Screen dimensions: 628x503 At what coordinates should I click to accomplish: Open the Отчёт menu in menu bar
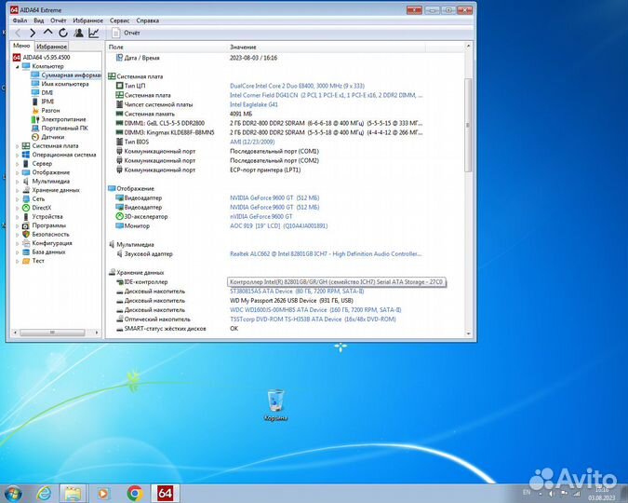58,20
